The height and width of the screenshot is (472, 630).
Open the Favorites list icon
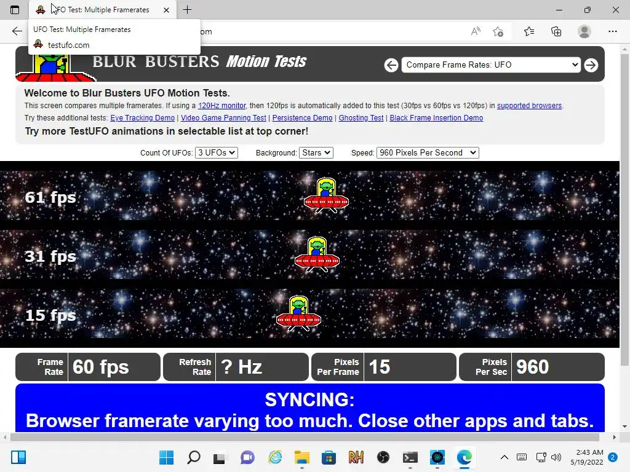point(529,31)
